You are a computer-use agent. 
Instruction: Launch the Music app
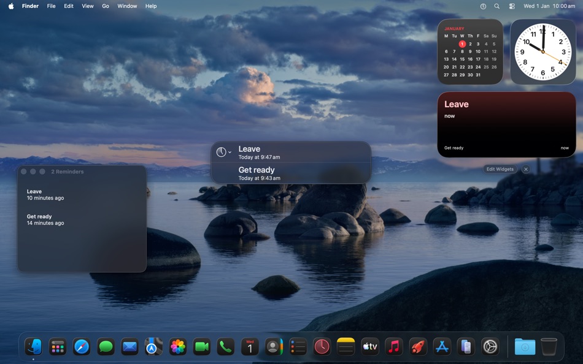point(393,346)
